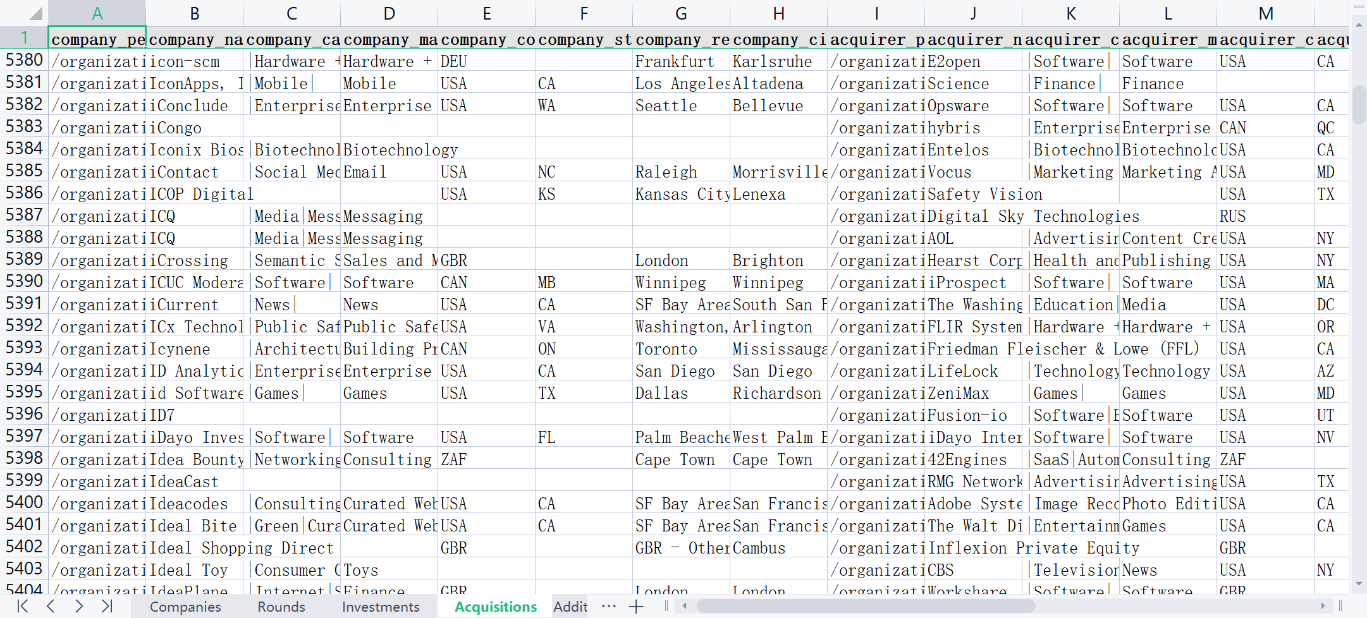
Task: Select the 'iProspect' acquirer cell
Action: [x=974, y=282]
